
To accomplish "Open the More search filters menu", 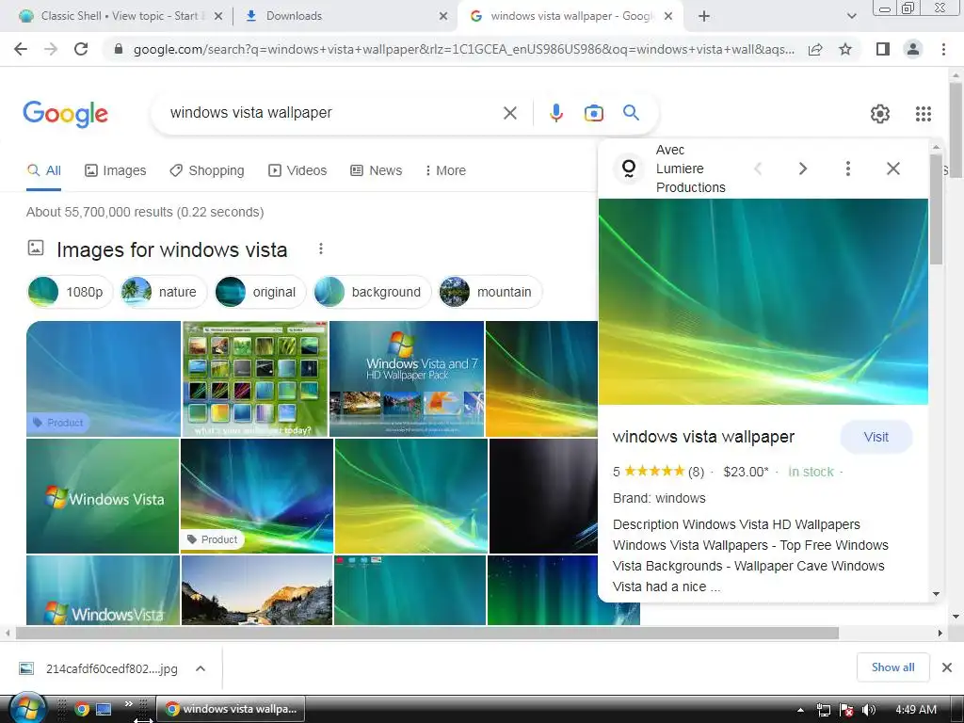I will pos(445,170).
